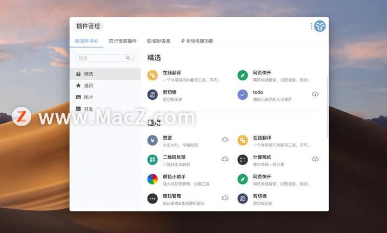Image resolution: width=387 pixels, height=233 pixels.
Task: Click the uTools logo avatar
Action: 319,26
